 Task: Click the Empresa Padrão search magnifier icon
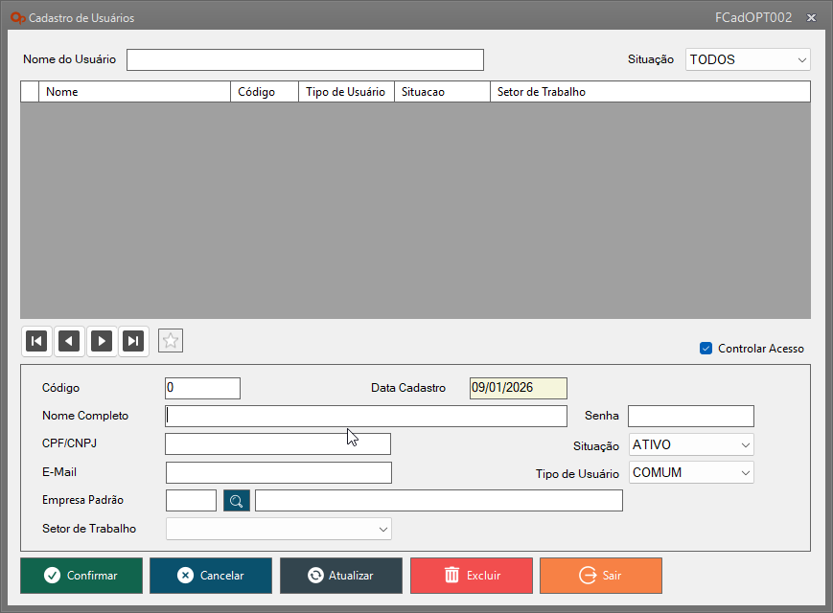coord(237,501)
